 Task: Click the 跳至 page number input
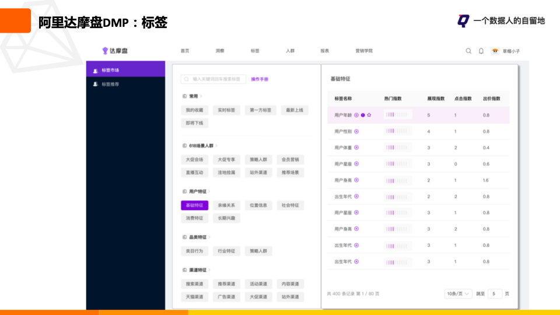click(495, 293)
